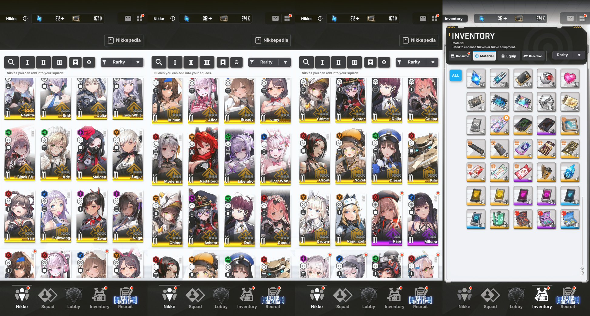
Task: Open the search magnifier in the right Nikke panel
Action: pyautogui.click(x=306, y=62)
